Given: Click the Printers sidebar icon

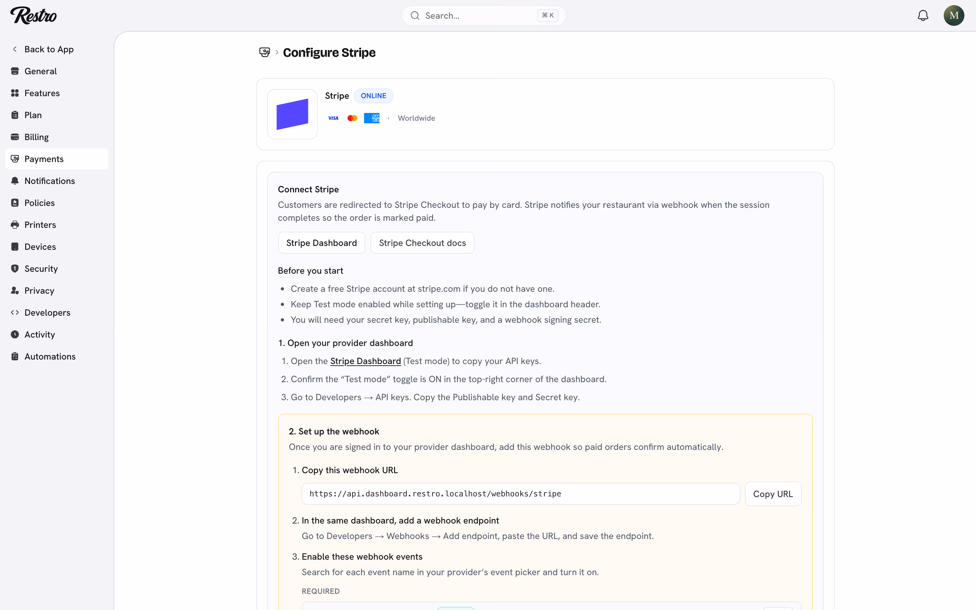Looking at the screenshot, I should [15, 225].
